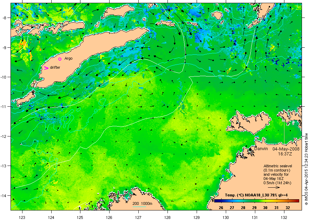Click the '0.5m/s (1kt 24h)' scale text
Image resolution: width=309 pixels, height=221 pixels.
[277, 183]
